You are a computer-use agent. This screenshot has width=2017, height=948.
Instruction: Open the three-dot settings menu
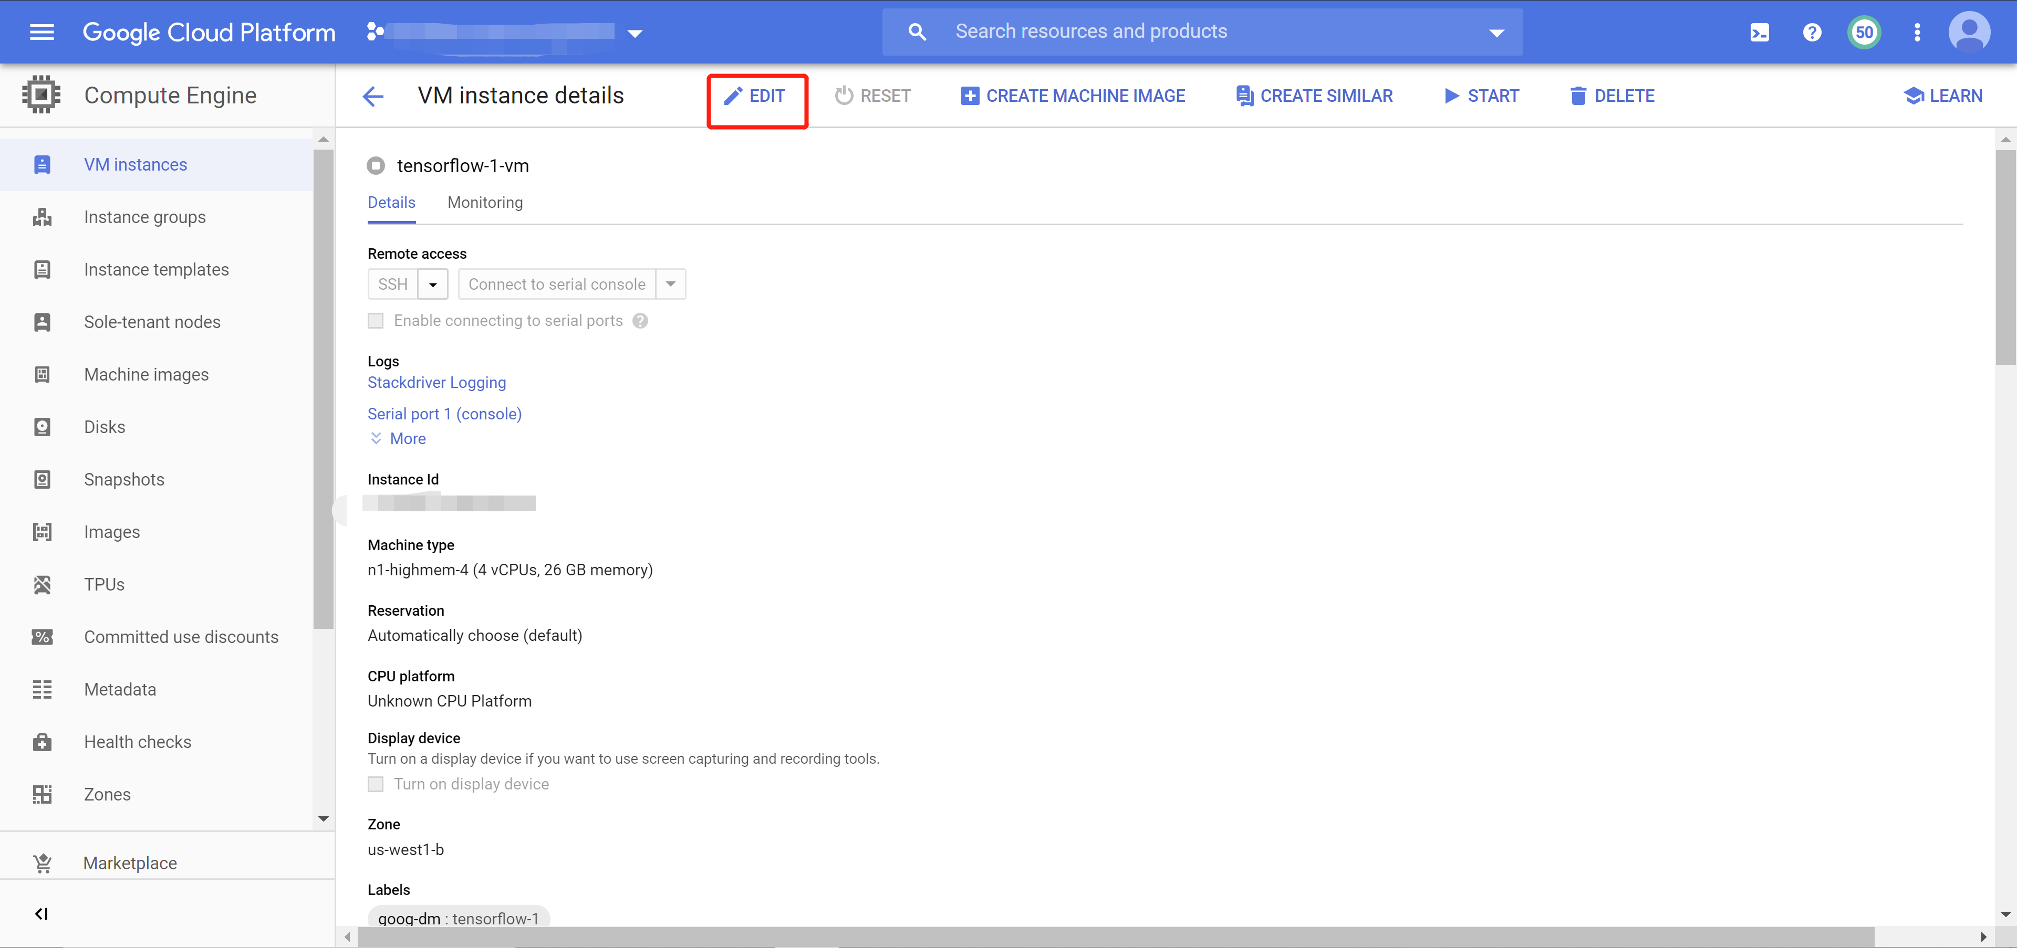pyautogui.click(x=1917, y=32)
